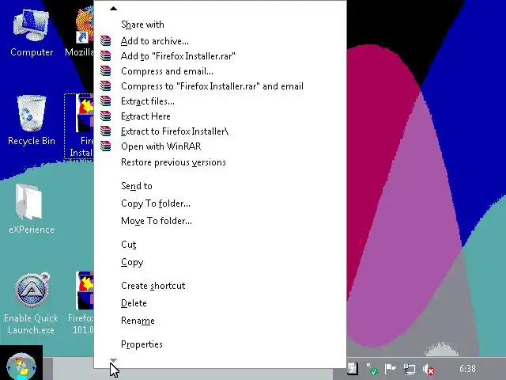Viewport: 506px width, 380px height.
Task: Open the Start menu orb
Action: pos(21,367)
